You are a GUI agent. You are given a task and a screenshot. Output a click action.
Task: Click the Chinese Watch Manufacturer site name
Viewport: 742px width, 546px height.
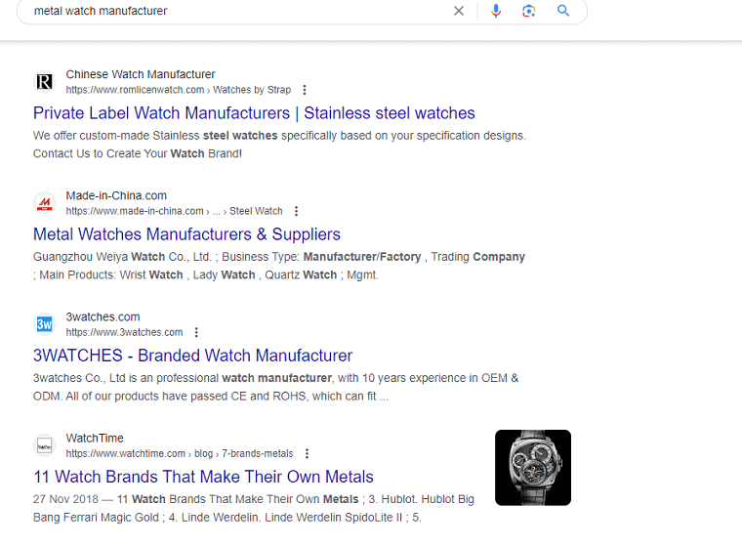tap(141, 74)
